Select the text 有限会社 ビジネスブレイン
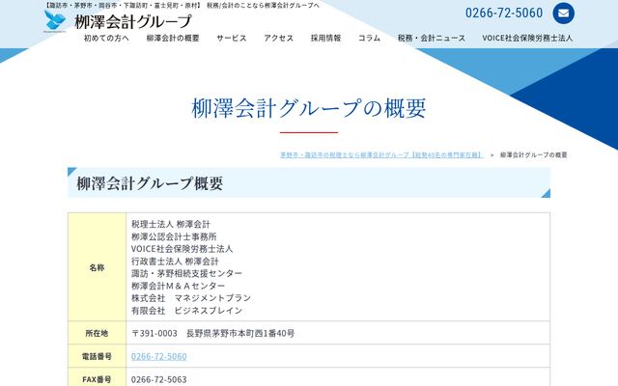This screenshot has width=618, height=386. point(186,311)
